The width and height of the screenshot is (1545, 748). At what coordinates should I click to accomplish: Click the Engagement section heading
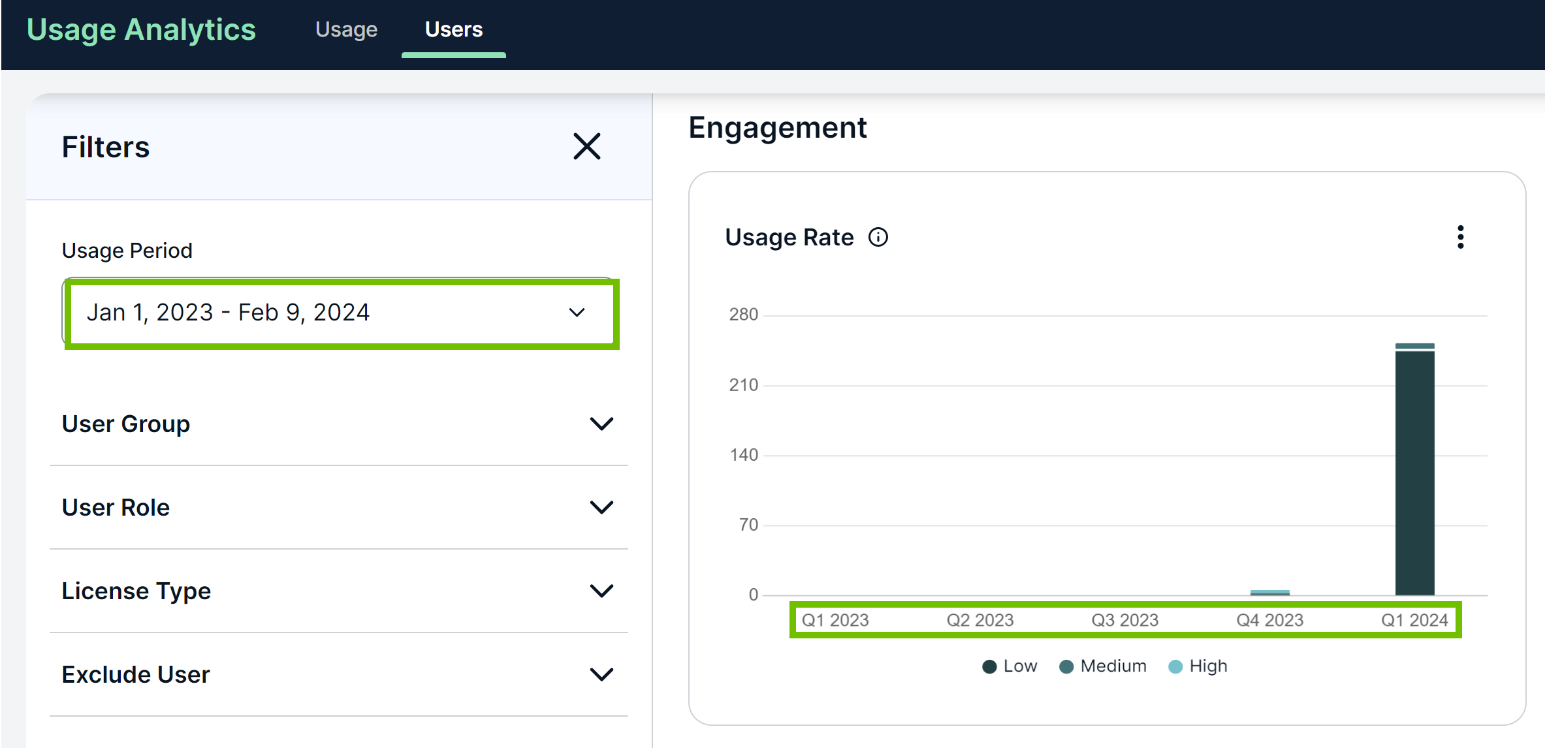(777, 127)
